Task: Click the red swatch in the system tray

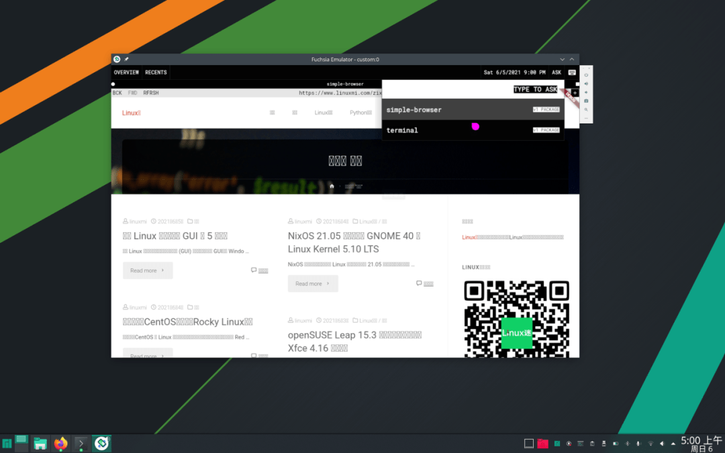Action: click(542, 444)
